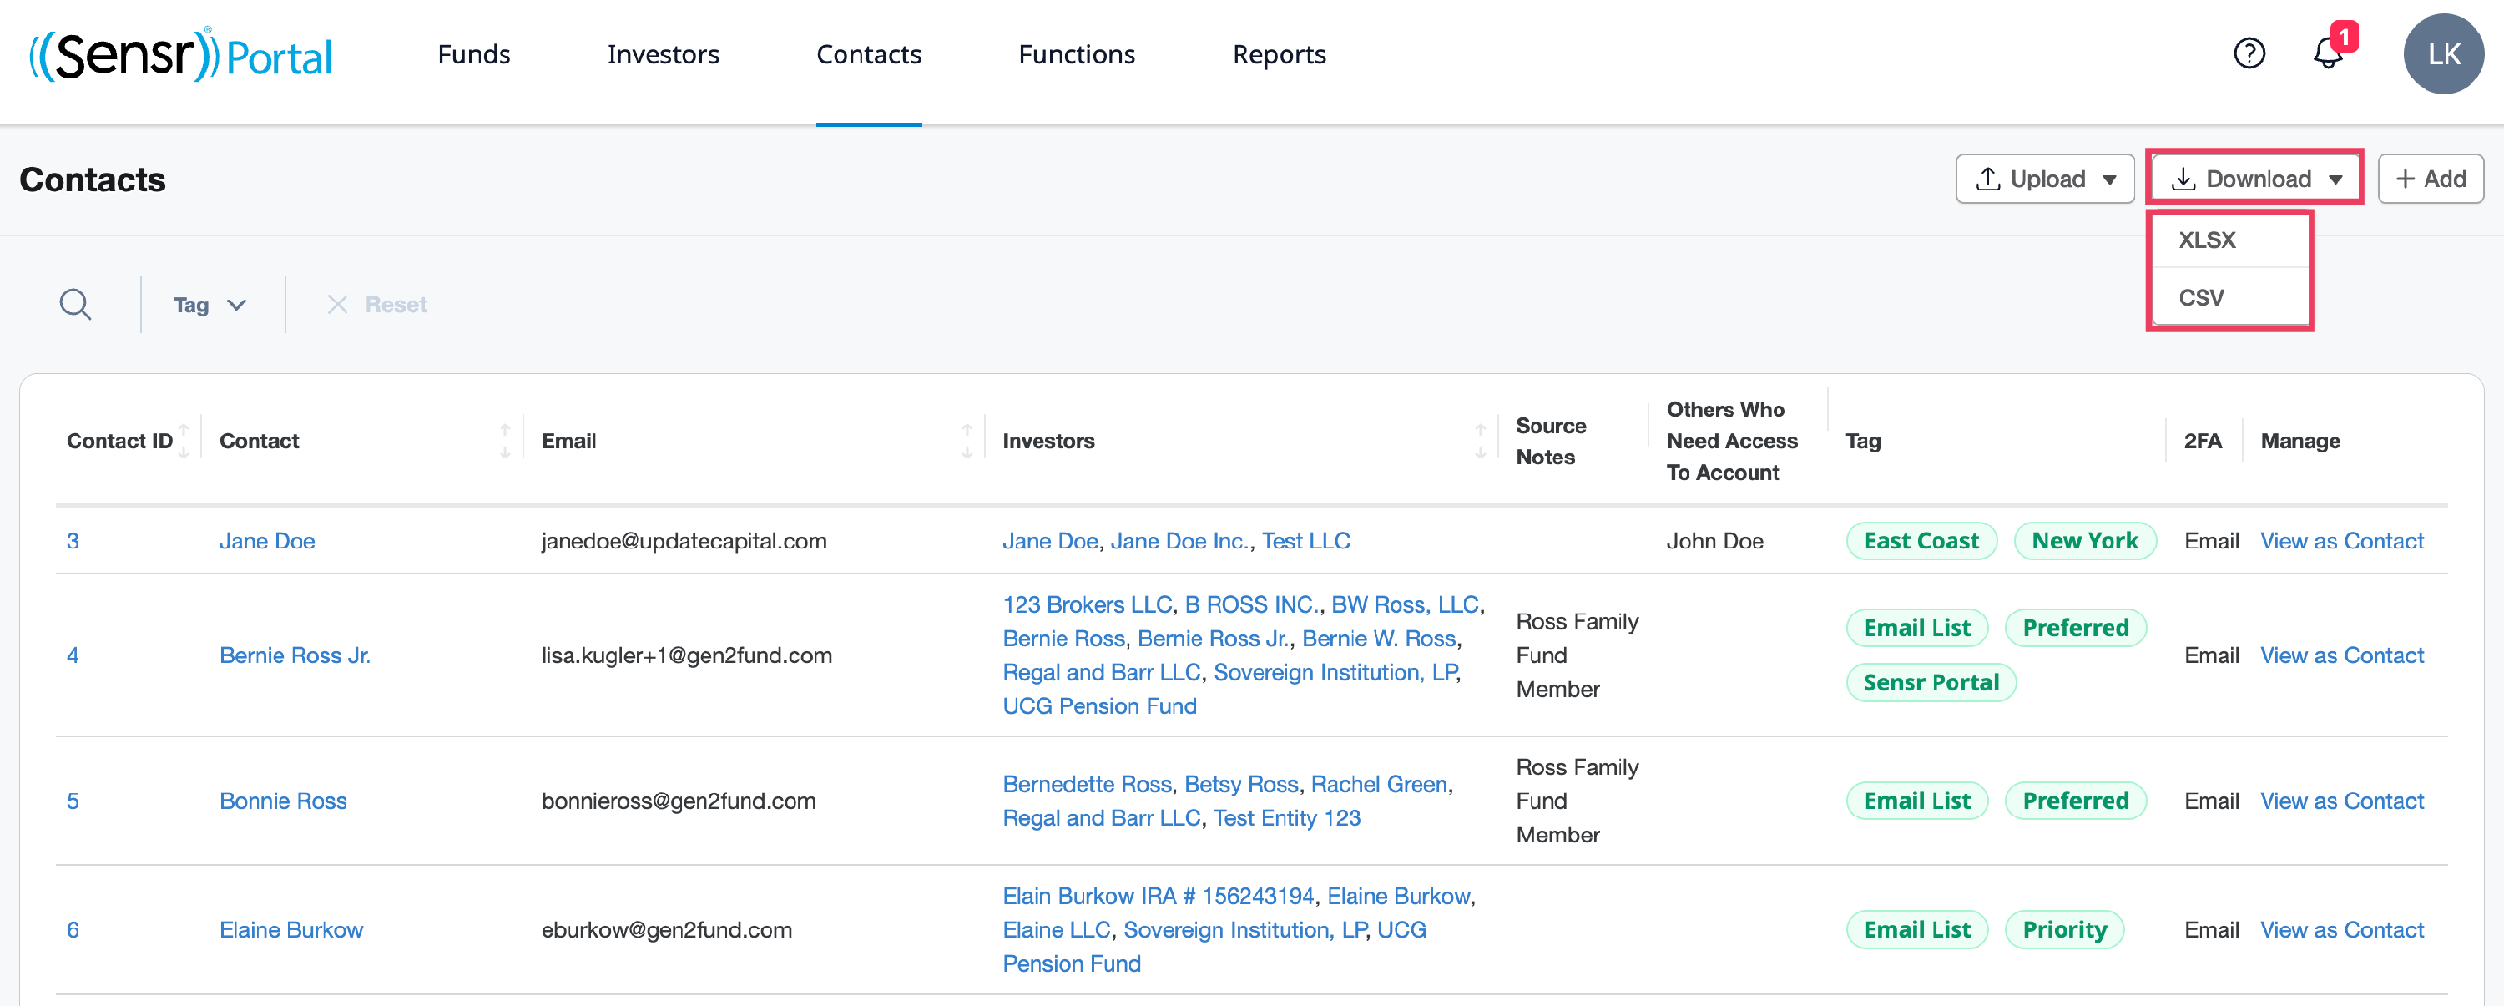The image size is (2504, 1006).
Task: Reset the contact filters
Action: (377, 306)
